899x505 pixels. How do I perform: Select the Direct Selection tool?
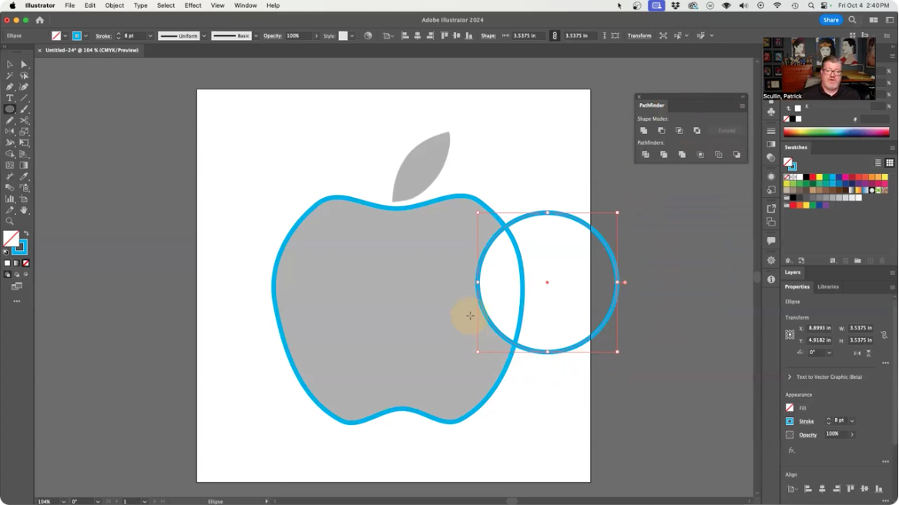tap(24, 64)
